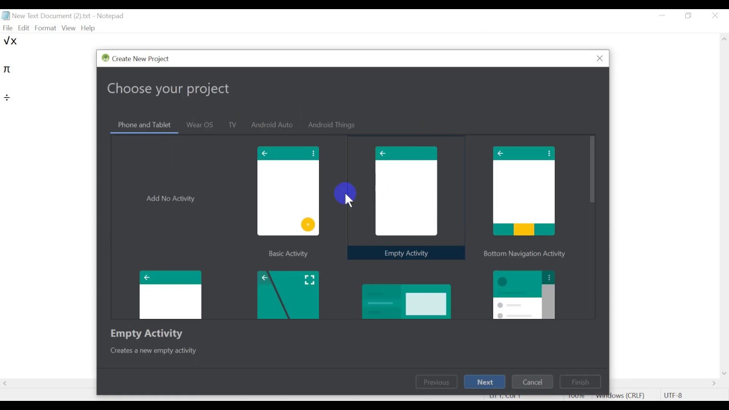Close the Create New Project dialog
This screenshot has height=410, width=729.
tap(600, 59)
